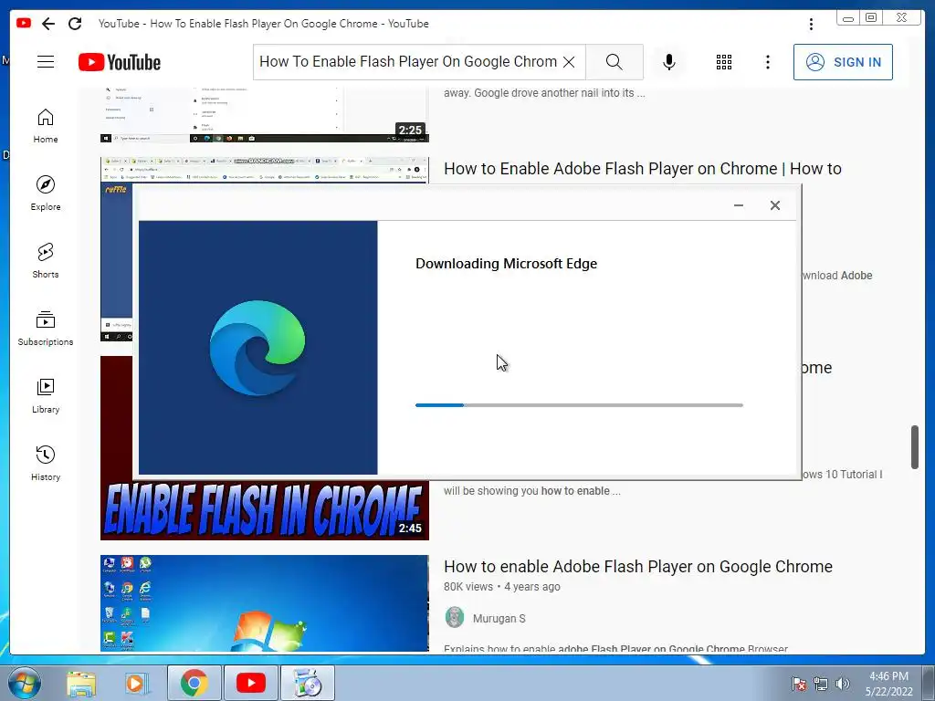Viewport: 935px width, 701px height.
Task: Start voice search with the microphone
Action: [669, 62]
